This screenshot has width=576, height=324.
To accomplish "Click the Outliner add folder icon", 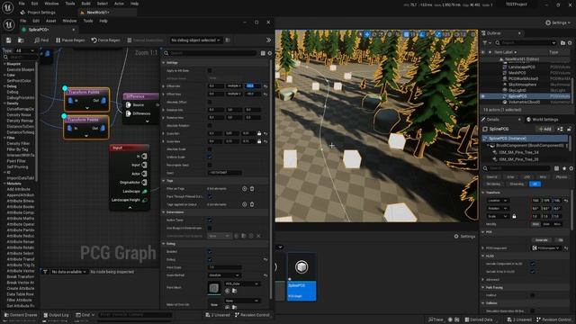I will (562, 43).
